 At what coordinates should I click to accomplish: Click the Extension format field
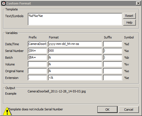coord(75,78)
